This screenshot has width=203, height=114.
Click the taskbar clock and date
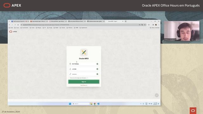coord(155,104)
